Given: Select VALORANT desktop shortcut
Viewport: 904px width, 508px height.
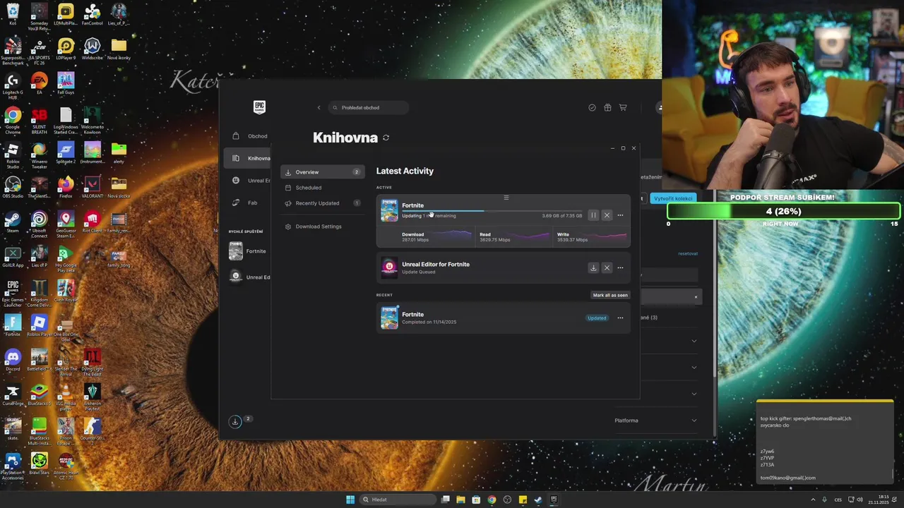Looking at the screenshot, I should pyautogui.click(x=93, y=188).
